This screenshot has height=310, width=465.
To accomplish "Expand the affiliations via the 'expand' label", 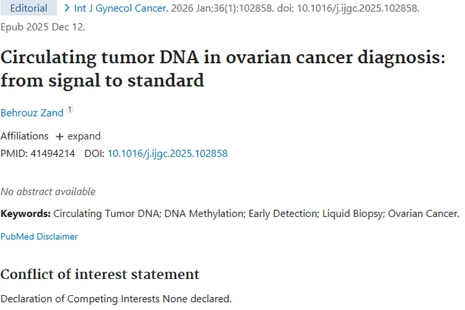I will tap(84, 136).
